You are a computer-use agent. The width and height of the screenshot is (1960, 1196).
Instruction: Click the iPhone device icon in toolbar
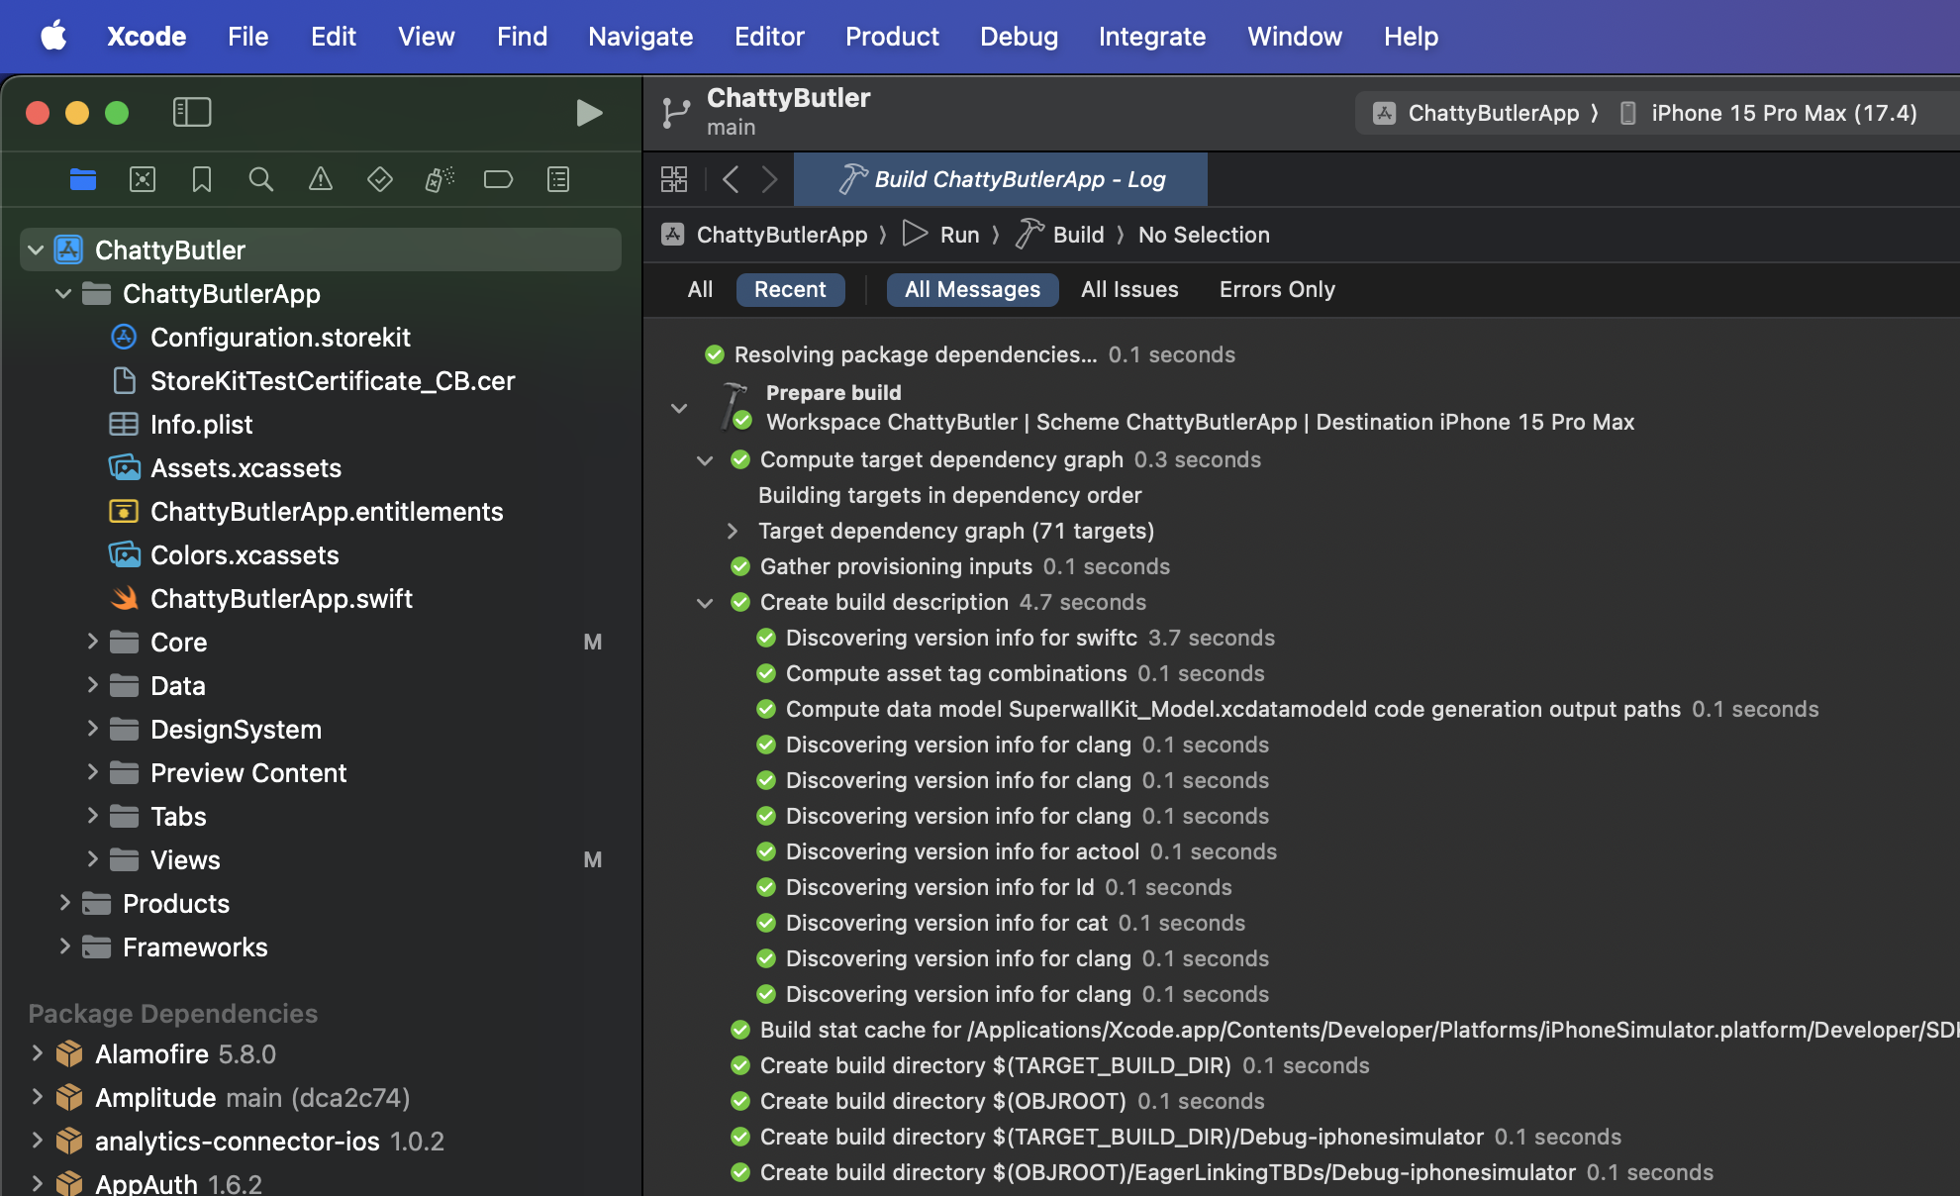[x=1627, y=113]
